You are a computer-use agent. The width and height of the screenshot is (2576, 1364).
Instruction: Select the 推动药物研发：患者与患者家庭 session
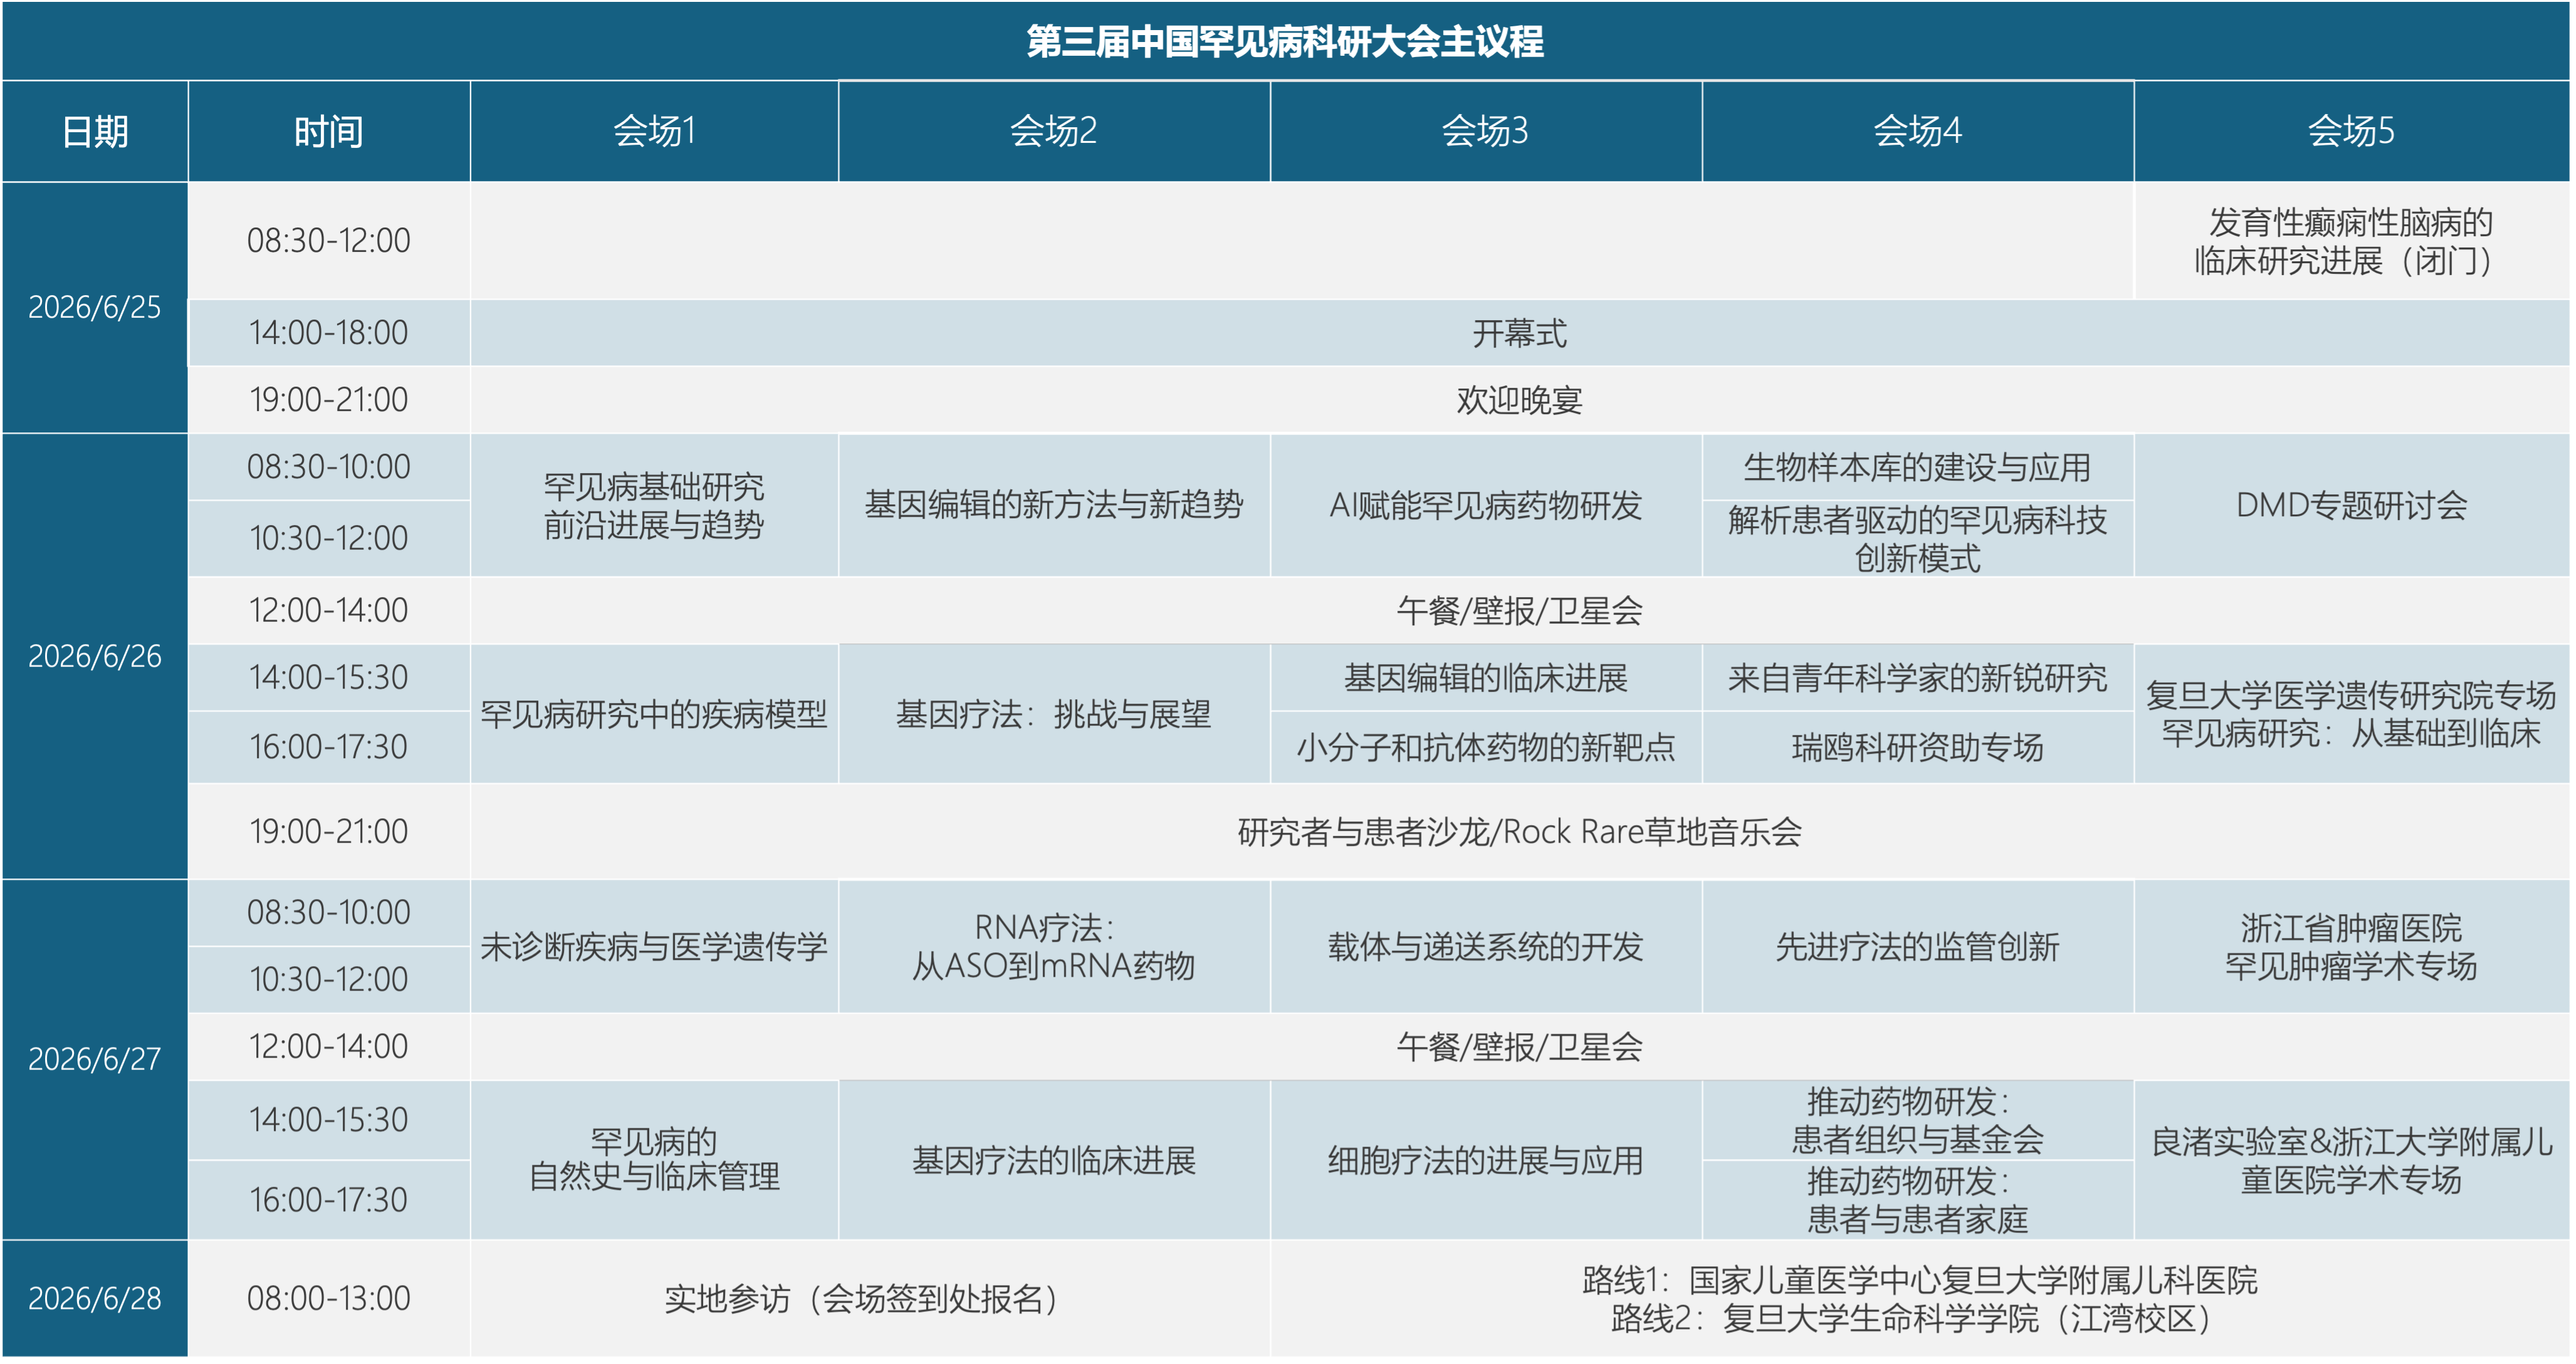point(1918,1200)
